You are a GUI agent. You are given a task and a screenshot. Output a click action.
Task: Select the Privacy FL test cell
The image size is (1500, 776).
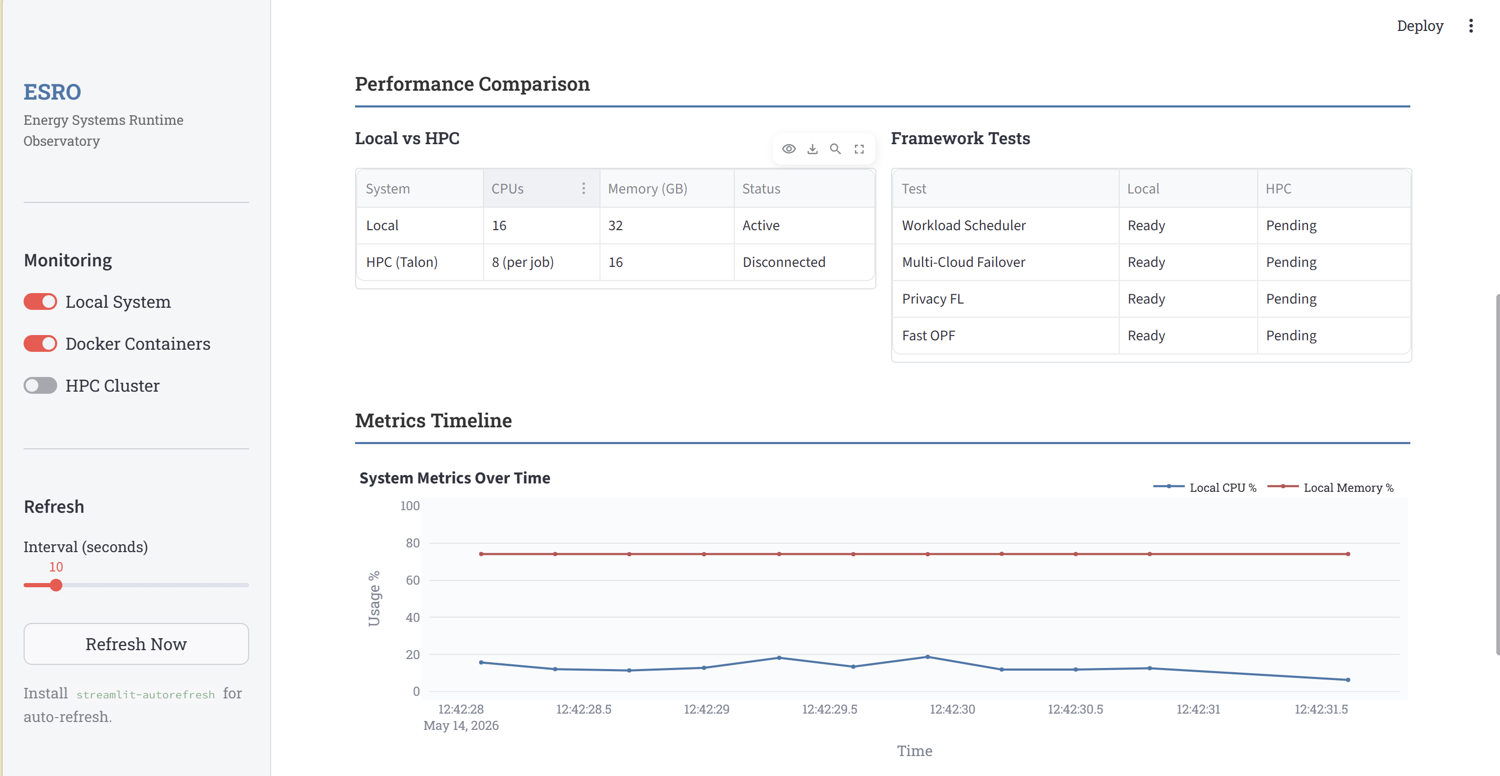click(1005, 299)
